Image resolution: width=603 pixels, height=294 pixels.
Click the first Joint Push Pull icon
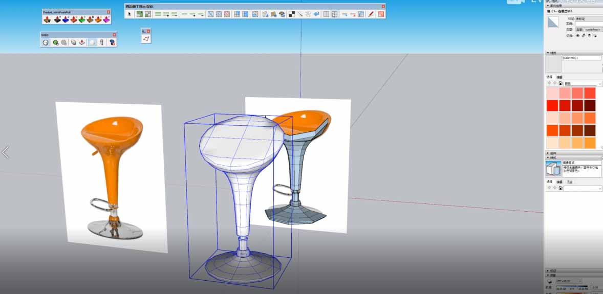point(47,19)
